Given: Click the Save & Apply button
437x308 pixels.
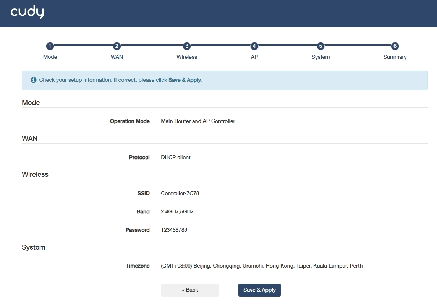Looking at the screenshot, I should (x=259, y=290).
